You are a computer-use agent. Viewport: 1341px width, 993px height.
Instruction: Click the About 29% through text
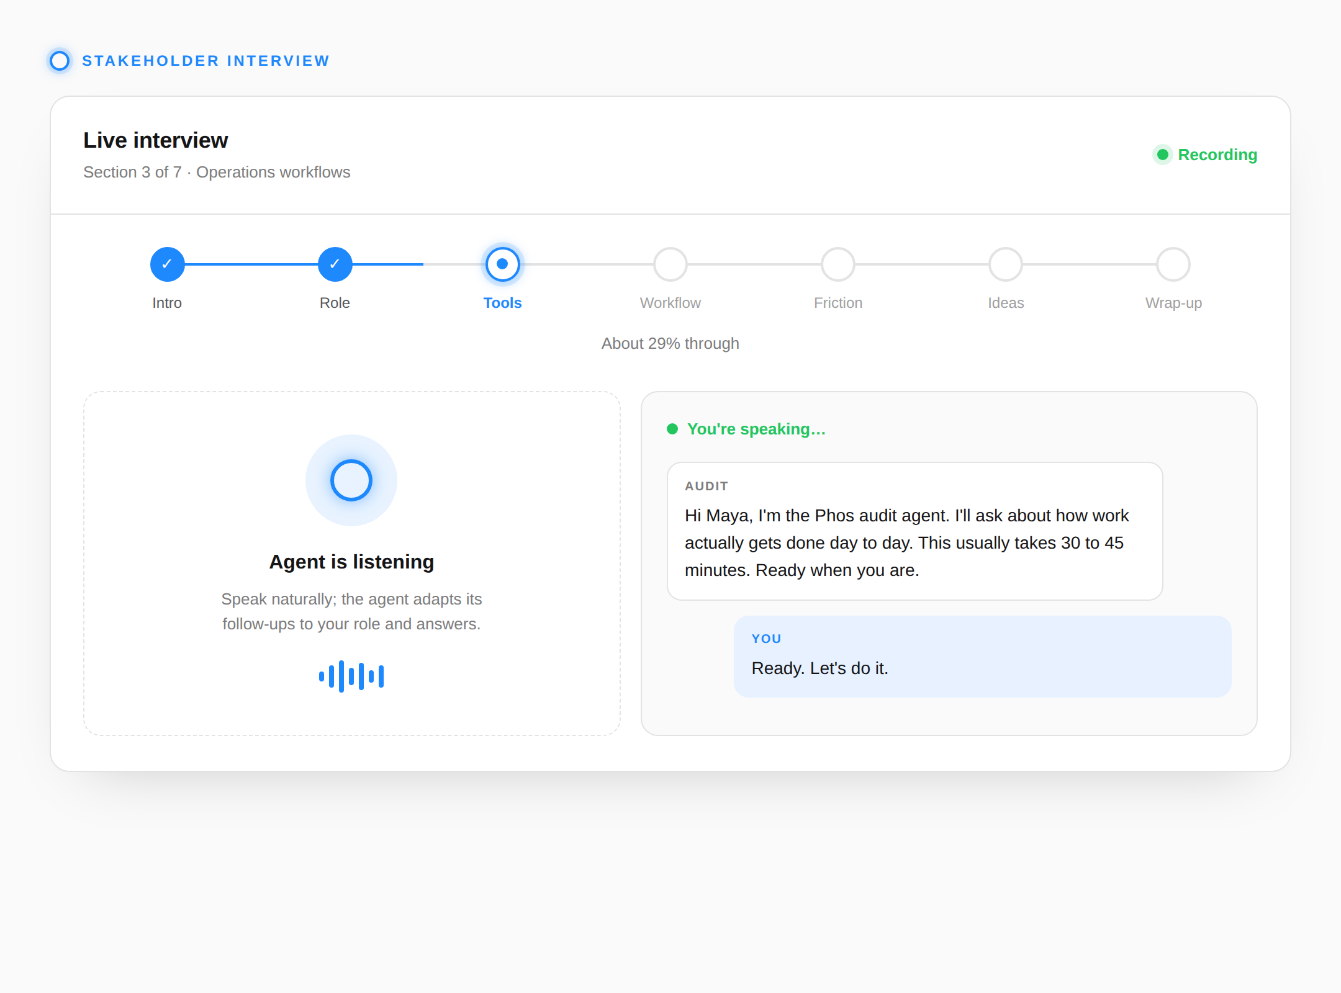point(670,343)
